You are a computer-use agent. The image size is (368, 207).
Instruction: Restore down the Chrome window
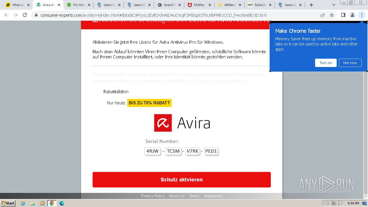[x=351, y=3]
